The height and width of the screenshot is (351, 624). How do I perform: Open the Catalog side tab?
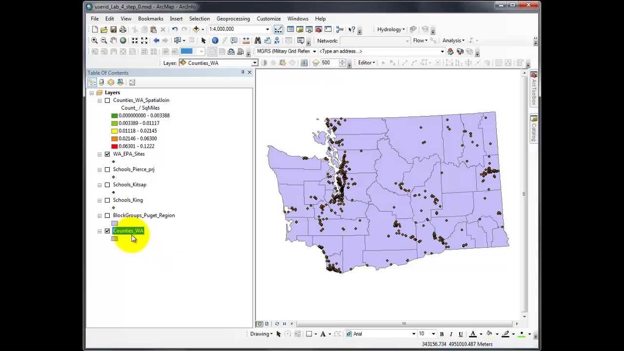[534, 129]
